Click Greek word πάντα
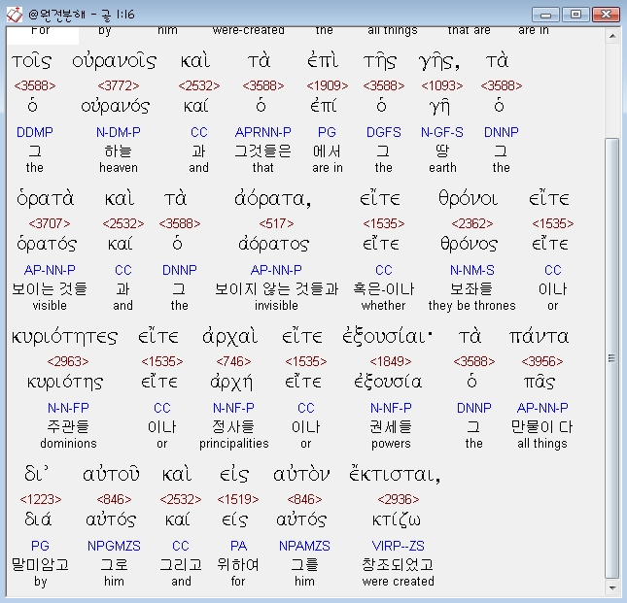 [539, 337]
